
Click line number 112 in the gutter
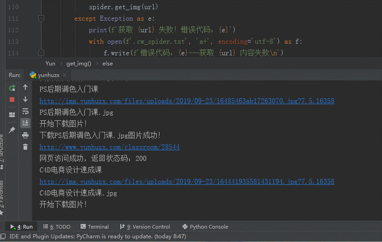[x=13, y=30]
